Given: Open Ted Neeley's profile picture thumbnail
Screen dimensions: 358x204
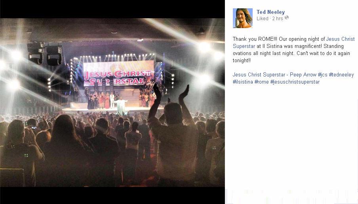Looking at the screenshot, I should 243,18.
